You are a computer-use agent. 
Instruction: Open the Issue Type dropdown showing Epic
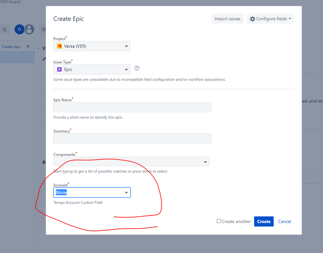[92, 69]
